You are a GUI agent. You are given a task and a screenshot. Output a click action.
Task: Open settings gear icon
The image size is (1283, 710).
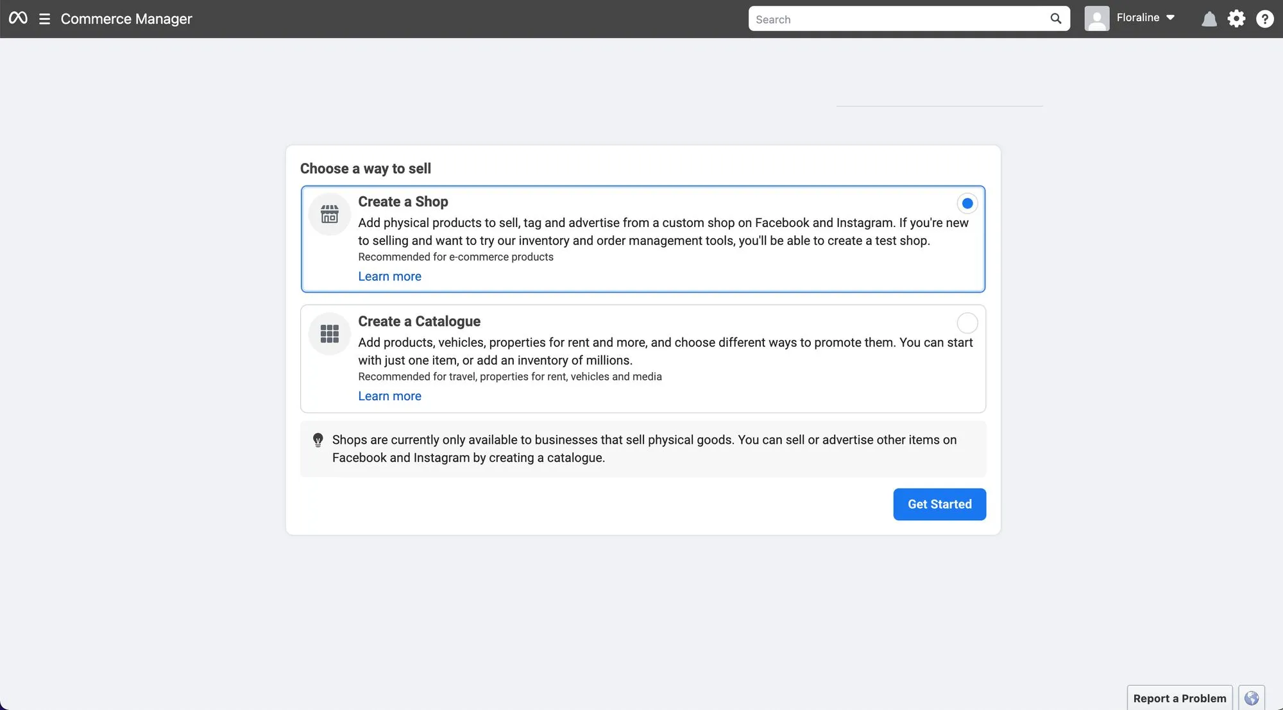click(1236, 19)
